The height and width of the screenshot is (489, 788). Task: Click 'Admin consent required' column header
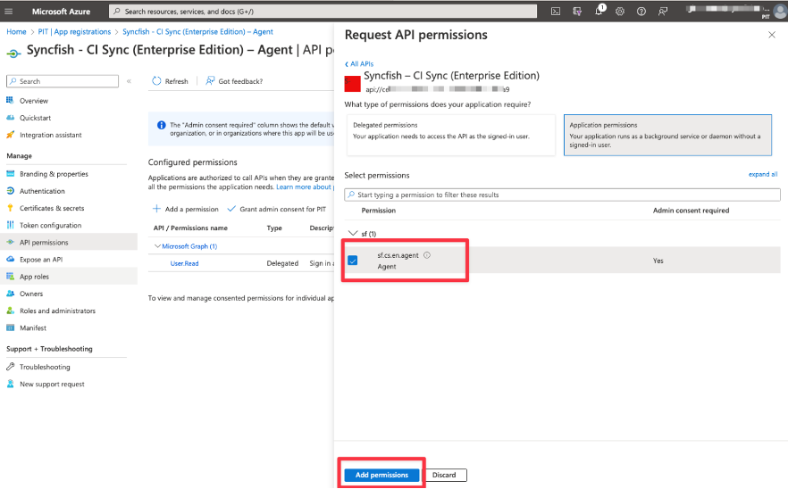691,211
